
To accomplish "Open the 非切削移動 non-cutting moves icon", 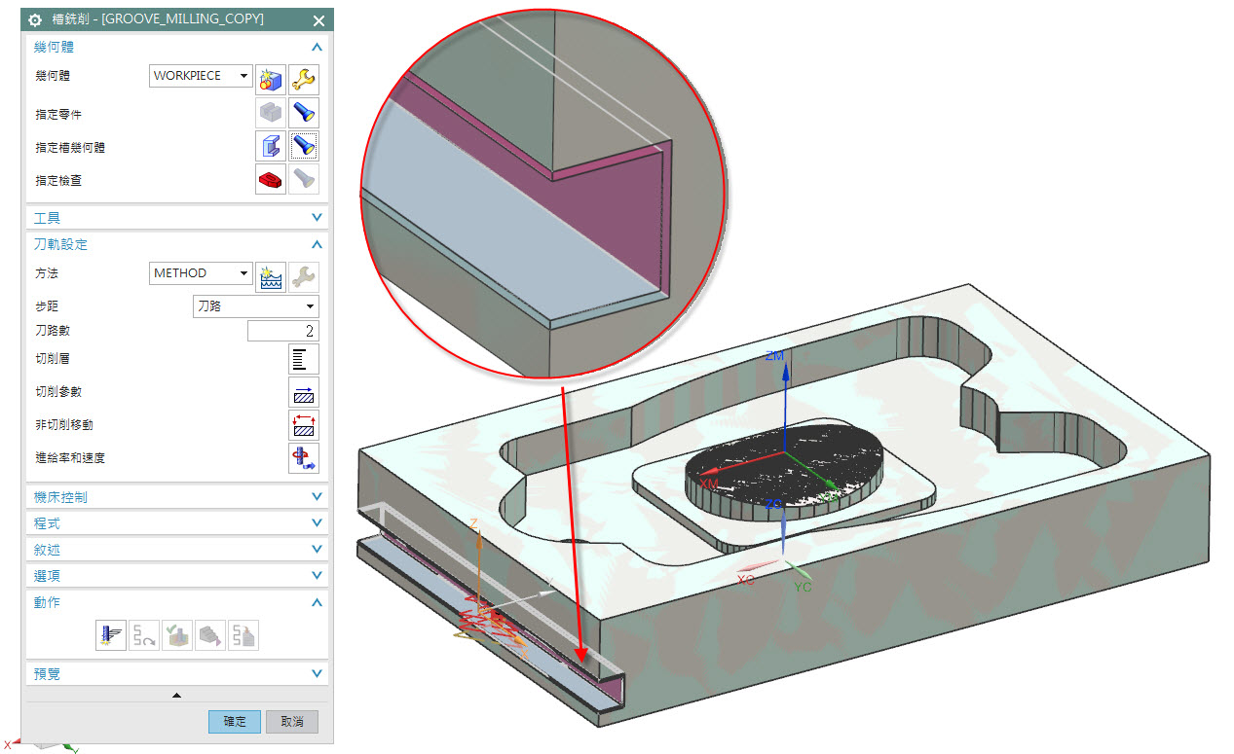I will pos(304,425).
